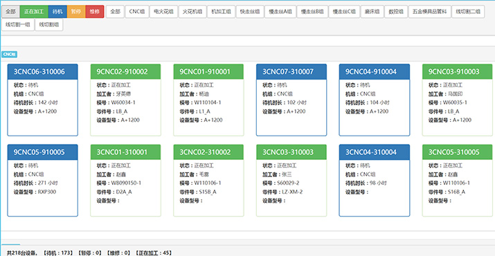This screenshot has height=256, width=495.
Task: Open device card 9CNC05-910005 header
Action: 43,152
